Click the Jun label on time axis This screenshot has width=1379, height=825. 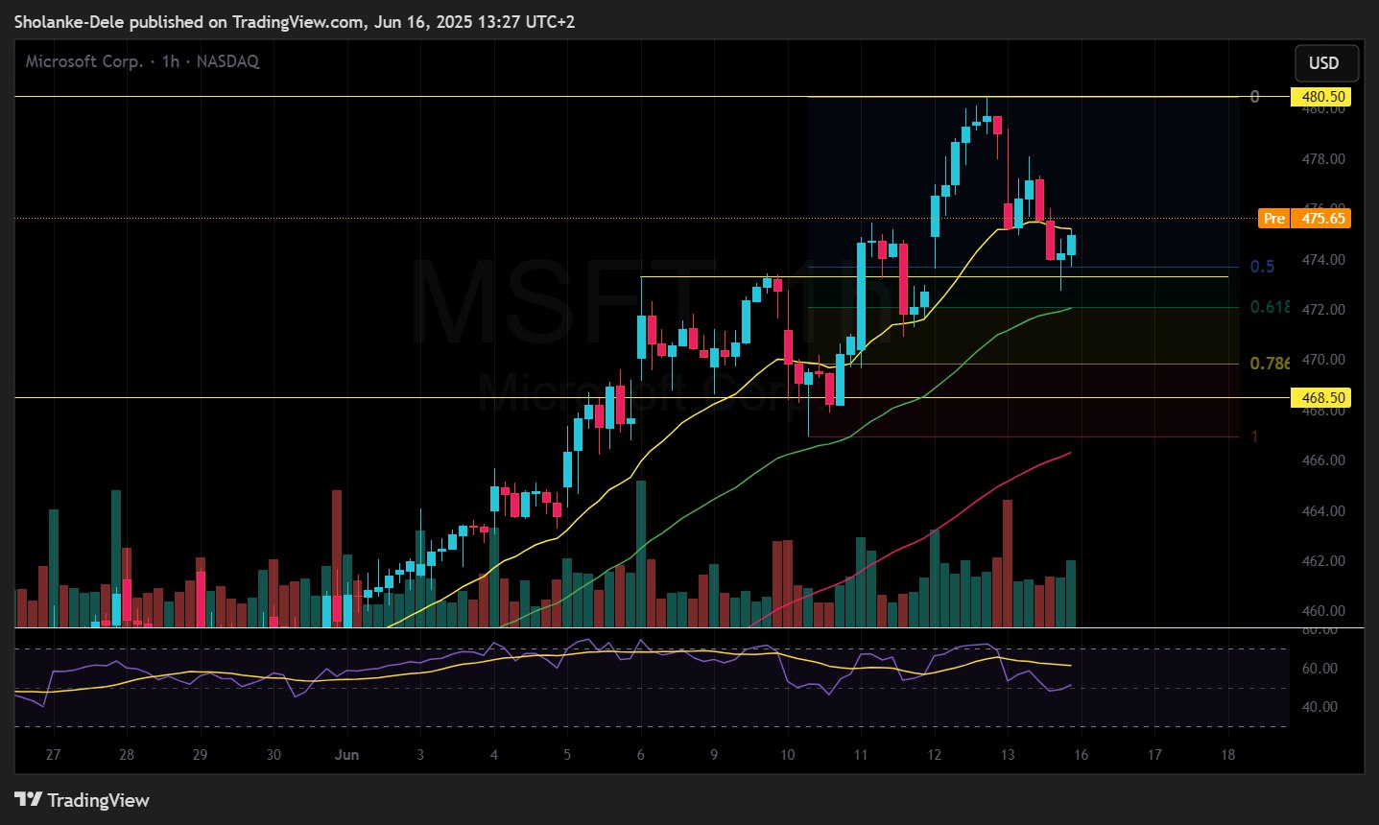click(347, 755)
